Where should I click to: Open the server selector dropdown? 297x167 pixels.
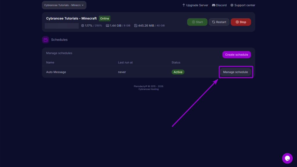64,5
